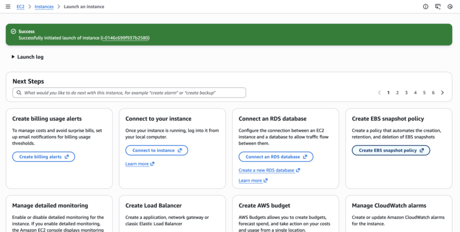
Task: Go to Instances breadcrumb link
Action: [x=44, y=7]
